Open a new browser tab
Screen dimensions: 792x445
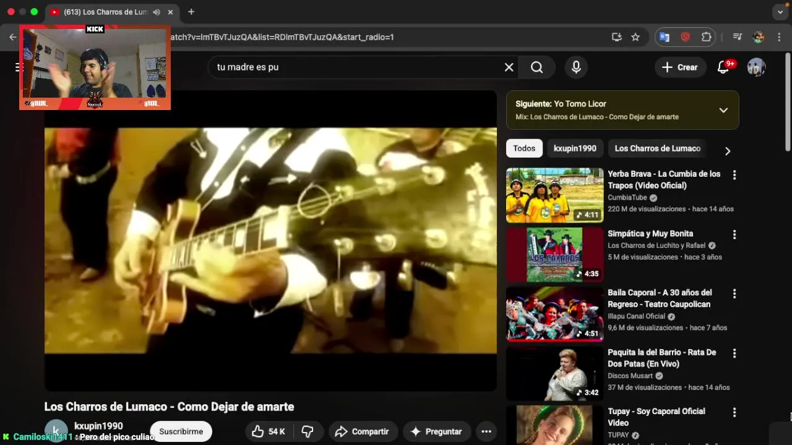click(191, 12)
